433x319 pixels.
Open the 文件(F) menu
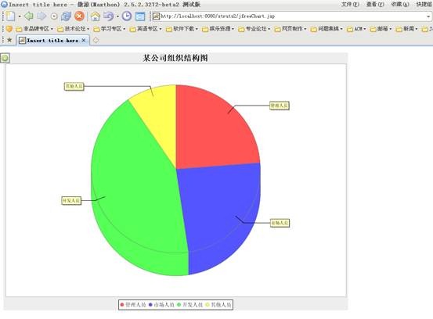click(x=350, y=4)
